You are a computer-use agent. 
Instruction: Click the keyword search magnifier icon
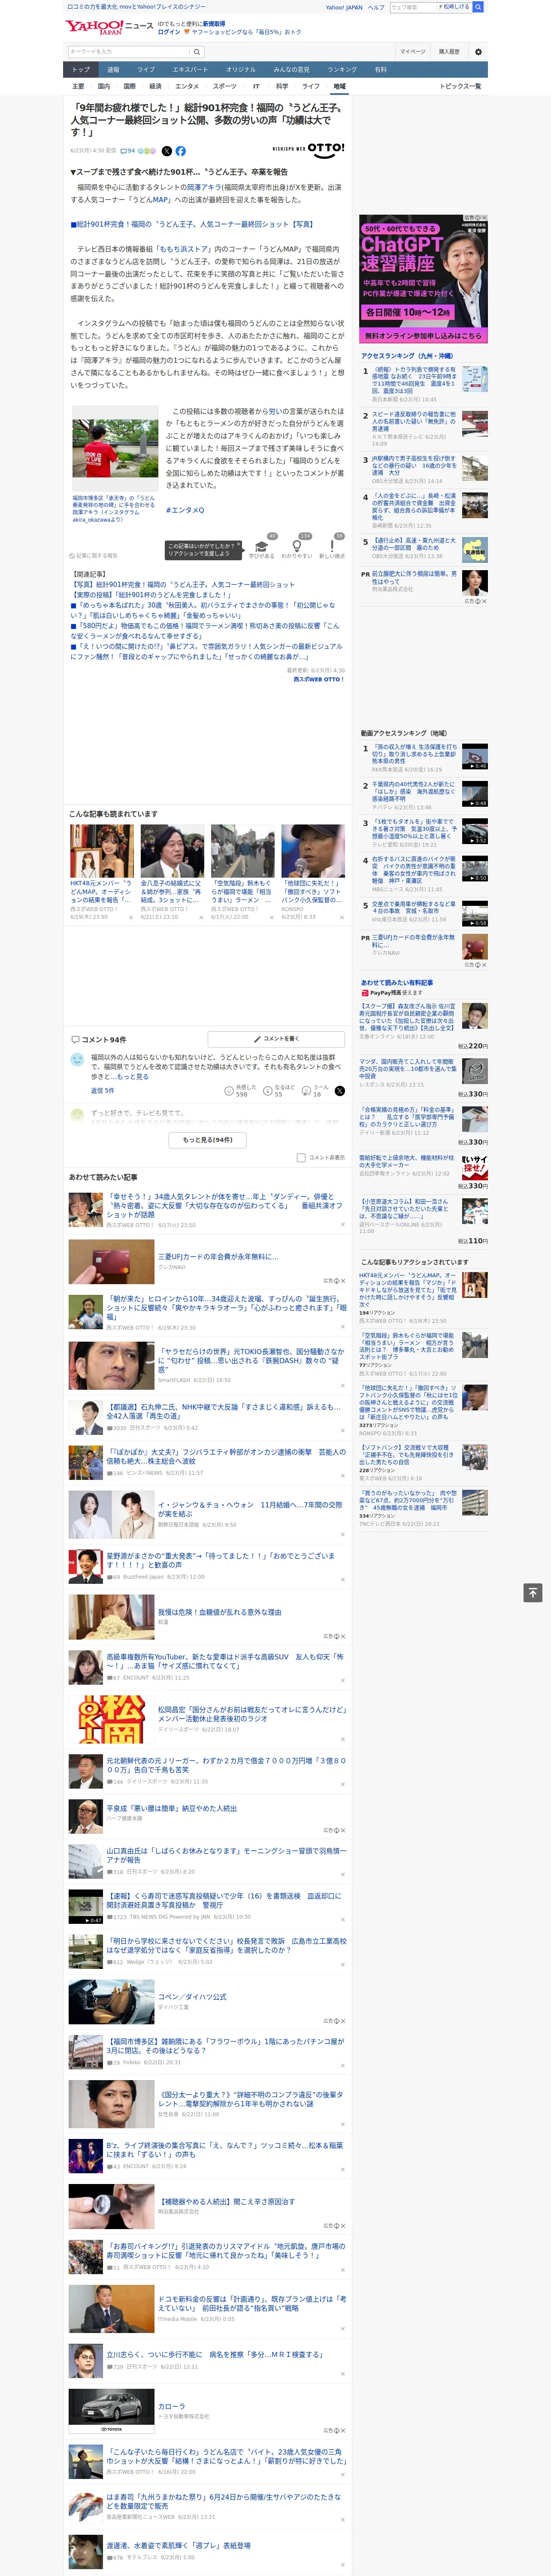point(196,51)
